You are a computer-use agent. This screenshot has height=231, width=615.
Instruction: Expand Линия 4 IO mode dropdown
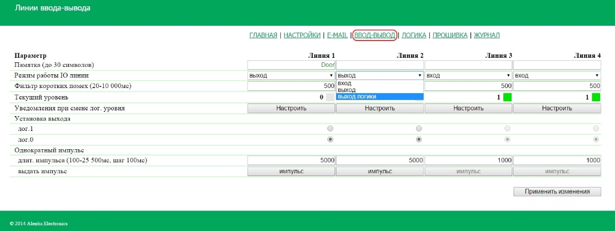[557, 75]
